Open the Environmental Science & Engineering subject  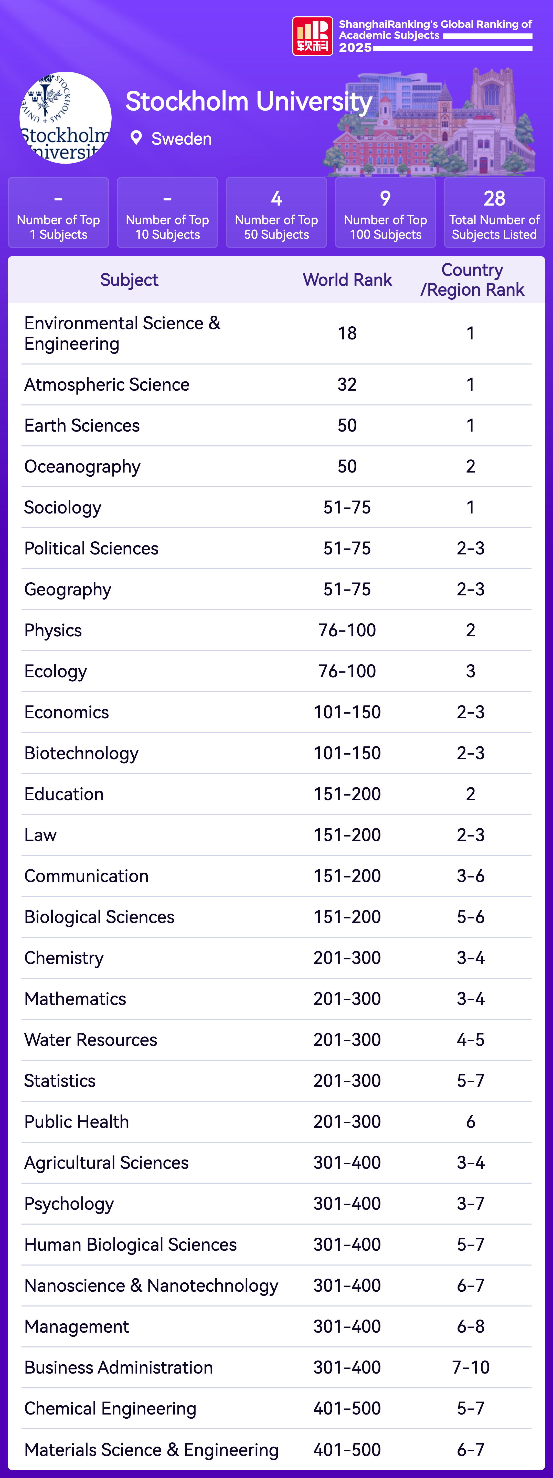click(122, 333)
